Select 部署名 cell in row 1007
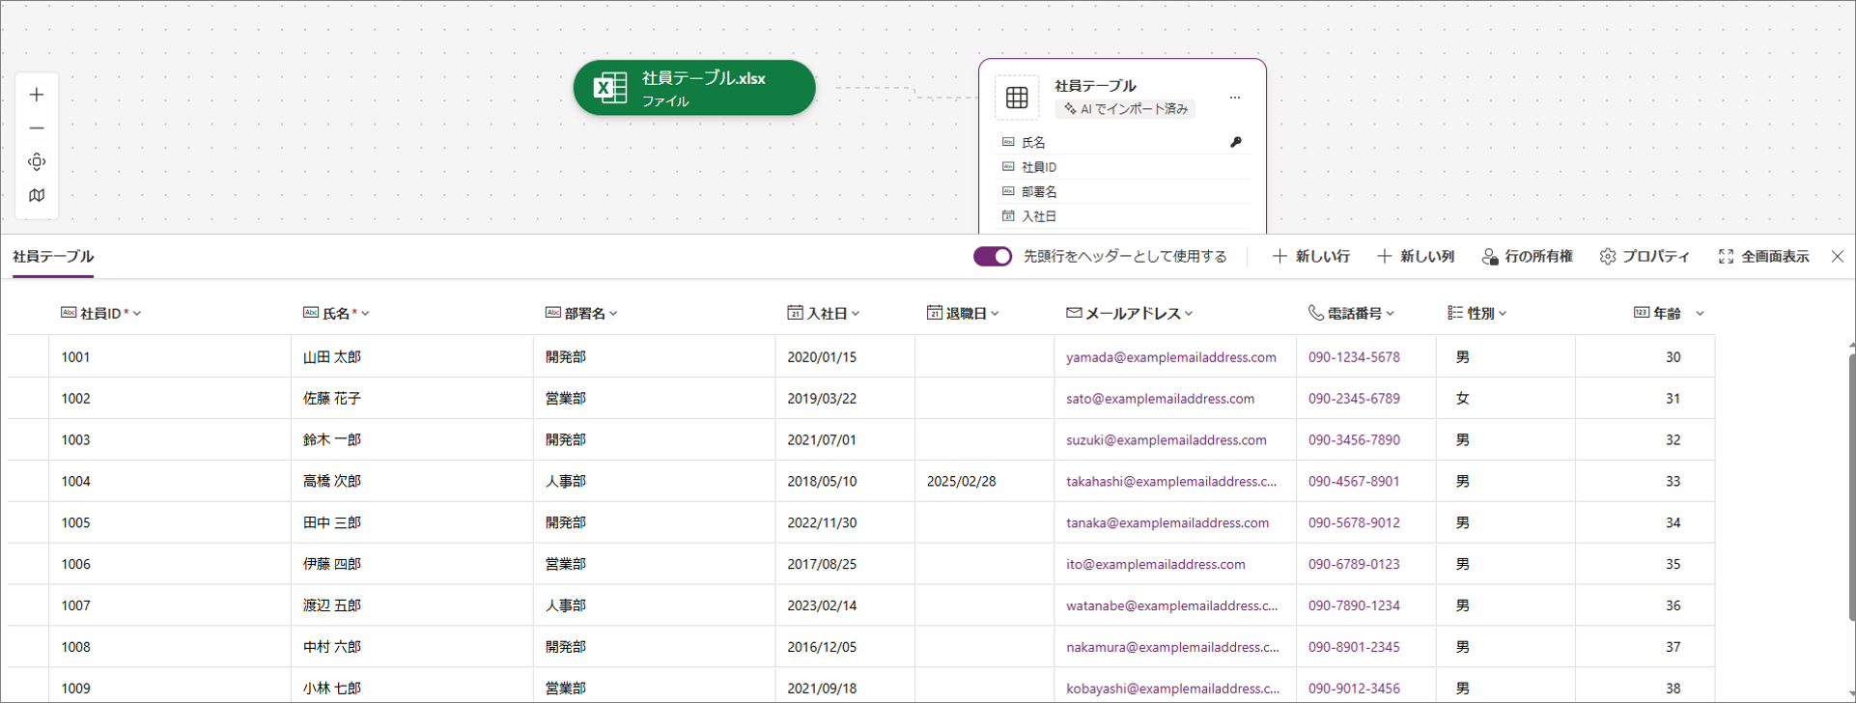 (655, 606)
